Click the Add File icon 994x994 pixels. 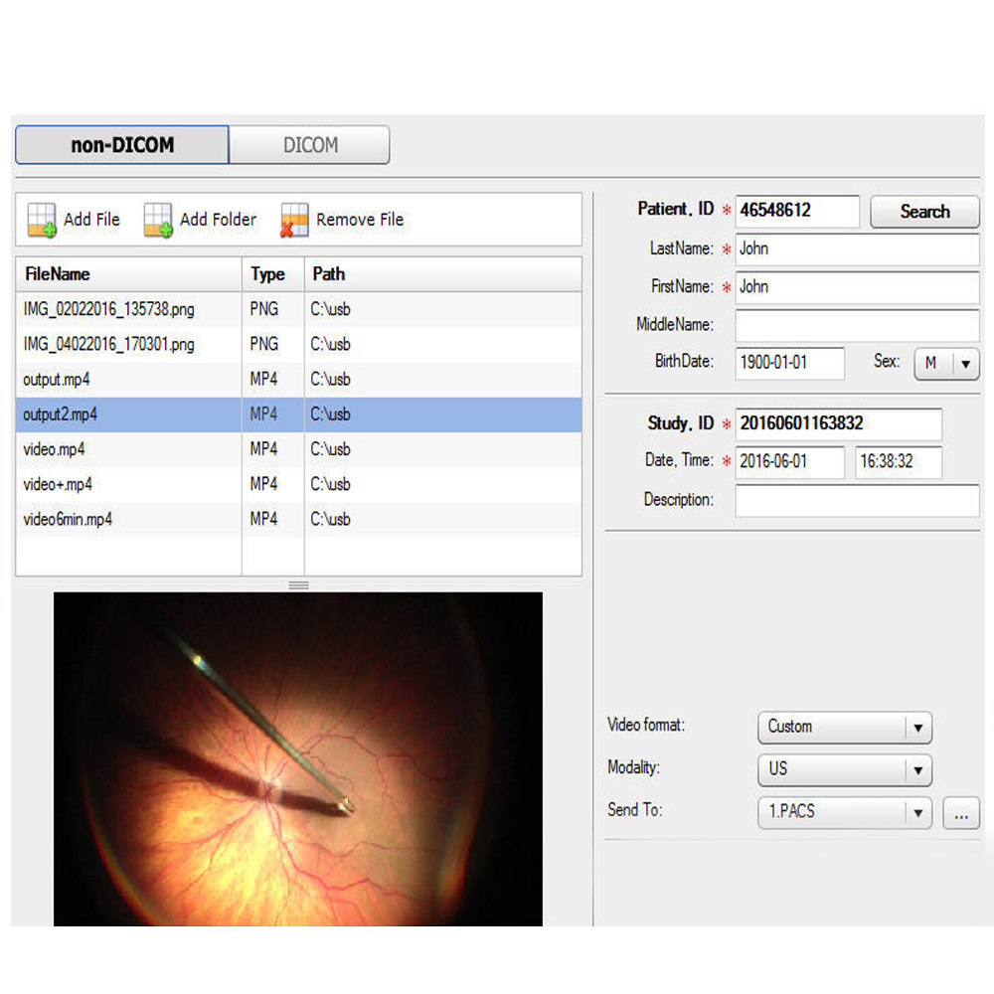[42, 220]
